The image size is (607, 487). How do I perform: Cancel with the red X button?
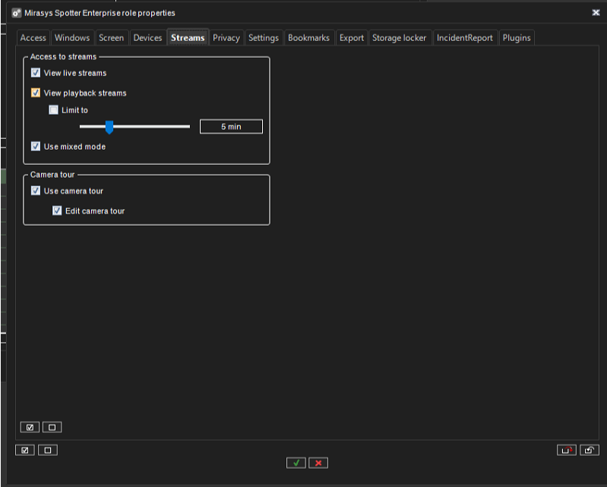point(318,463)
